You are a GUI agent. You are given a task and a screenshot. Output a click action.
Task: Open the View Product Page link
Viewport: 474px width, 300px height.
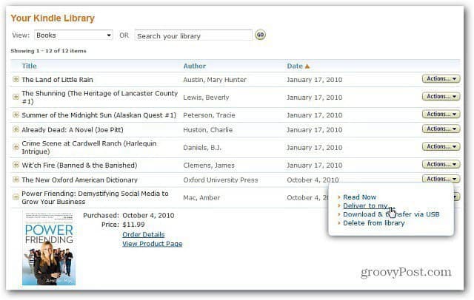point(152,244)
